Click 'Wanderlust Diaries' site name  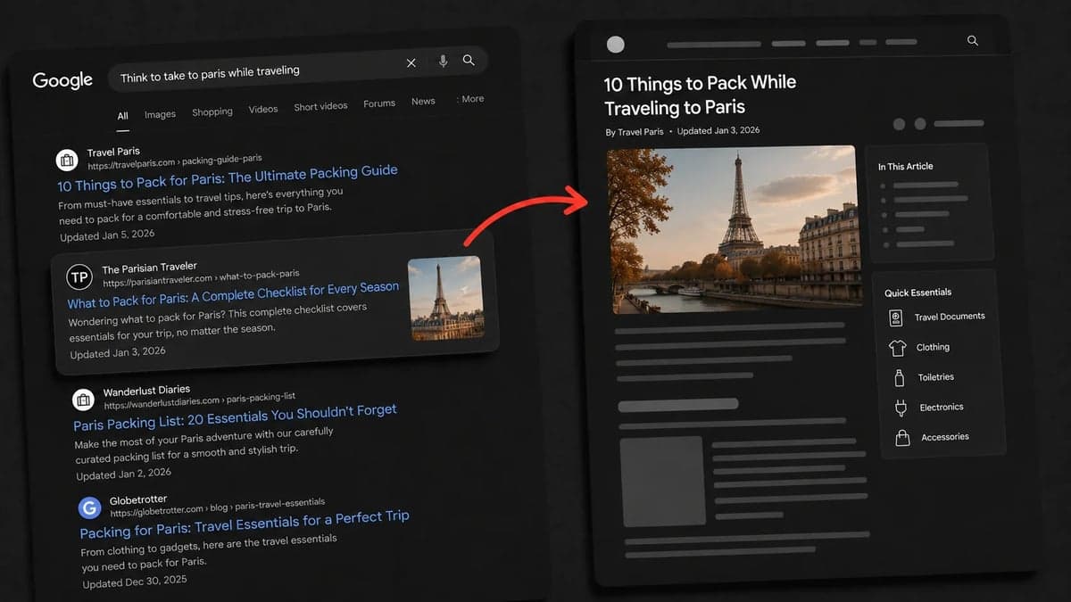click(x=146, y=391)
